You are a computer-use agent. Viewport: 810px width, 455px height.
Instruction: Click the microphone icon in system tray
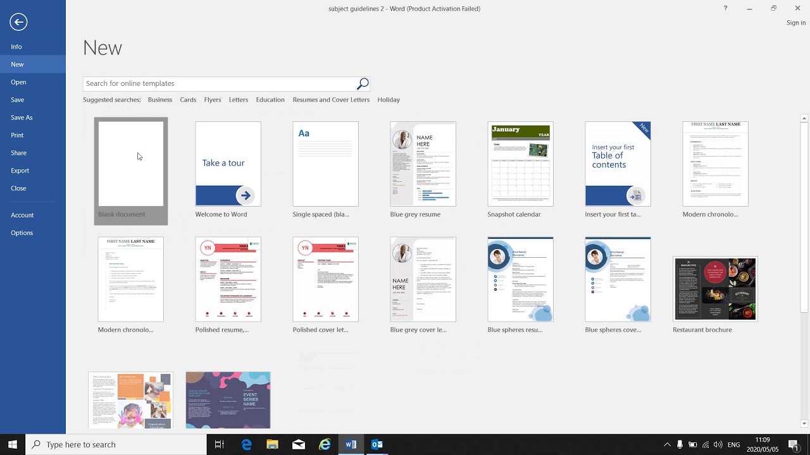point(680,444)
